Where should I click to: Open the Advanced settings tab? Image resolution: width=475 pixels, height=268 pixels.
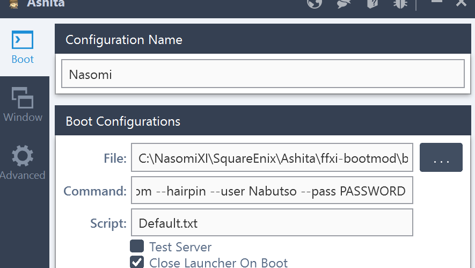(23, 163)
